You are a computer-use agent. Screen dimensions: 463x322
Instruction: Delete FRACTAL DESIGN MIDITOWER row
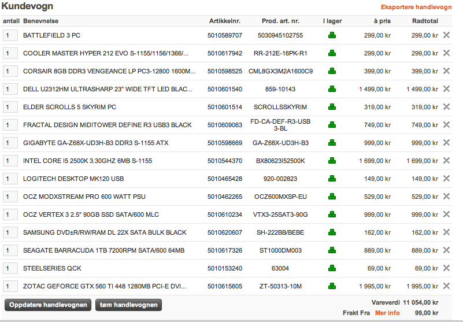click(446, 125)
